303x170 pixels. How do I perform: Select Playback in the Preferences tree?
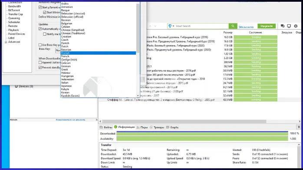tap(13, 30)
